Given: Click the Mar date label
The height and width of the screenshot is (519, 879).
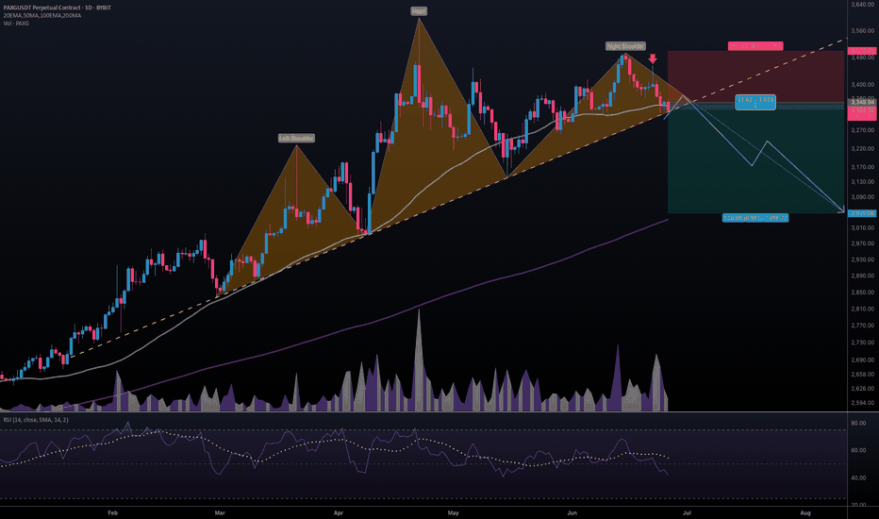Looking at the screenshot, I should [x=220, y=512].
